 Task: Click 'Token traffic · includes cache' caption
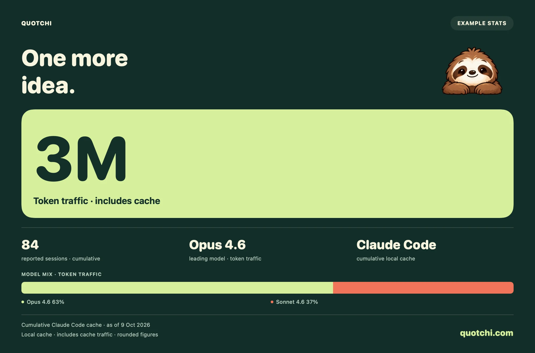pos(97,201)
